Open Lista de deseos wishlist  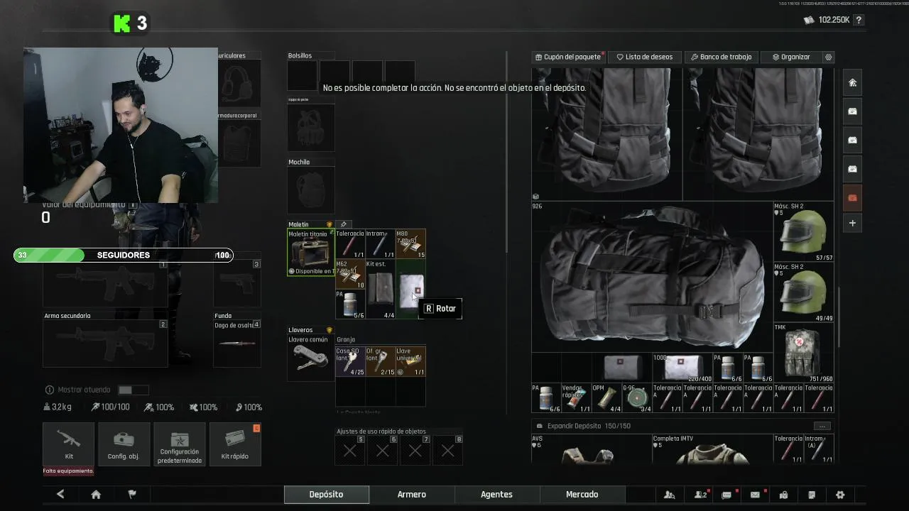[645, 57]
